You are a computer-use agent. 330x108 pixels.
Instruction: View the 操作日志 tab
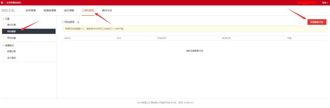(107, 11)
